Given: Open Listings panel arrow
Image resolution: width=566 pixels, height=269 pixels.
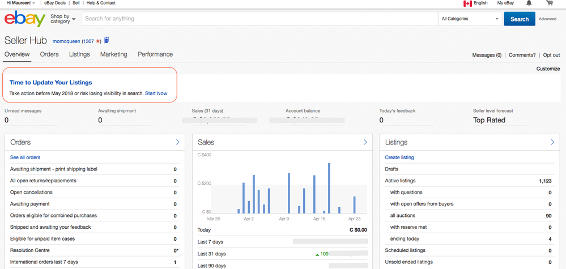Looking at the screenshot, I should tap(552, 142).
